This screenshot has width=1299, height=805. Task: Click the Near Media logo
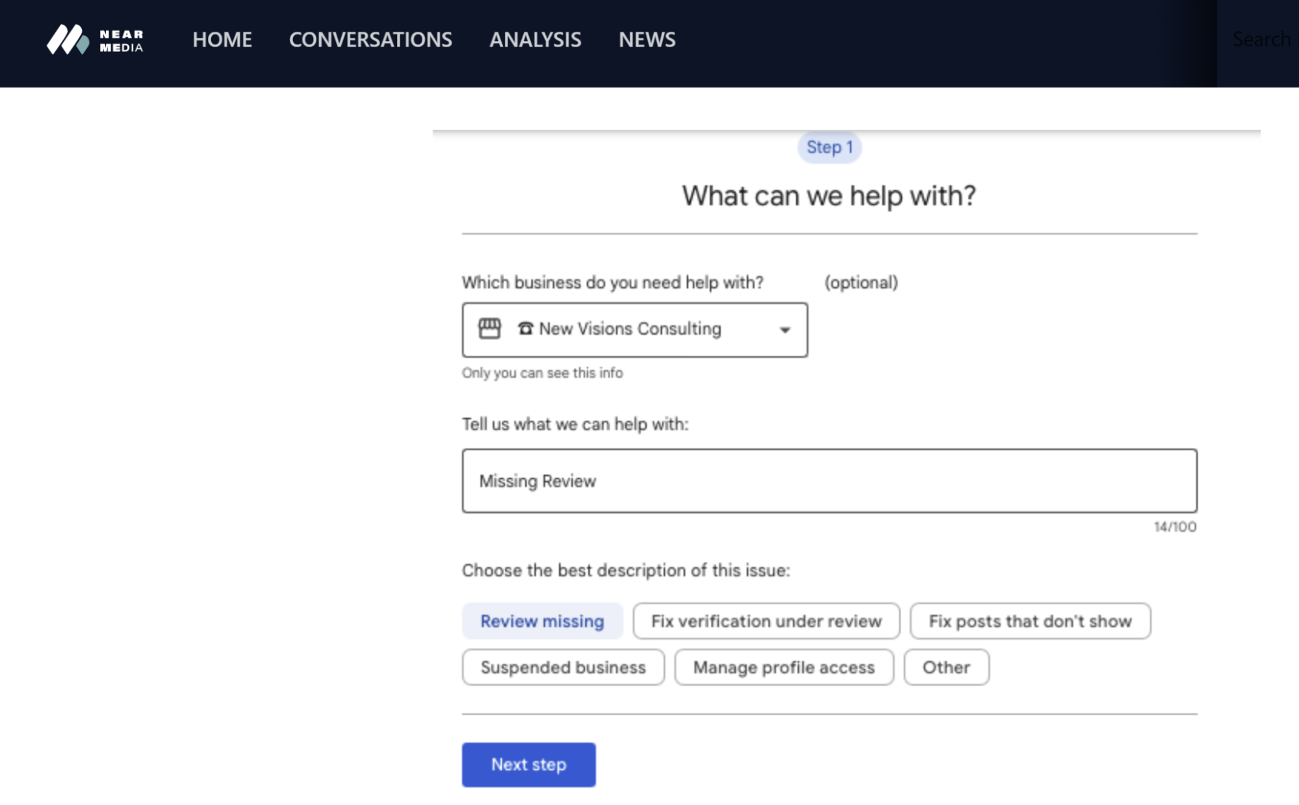94,40
